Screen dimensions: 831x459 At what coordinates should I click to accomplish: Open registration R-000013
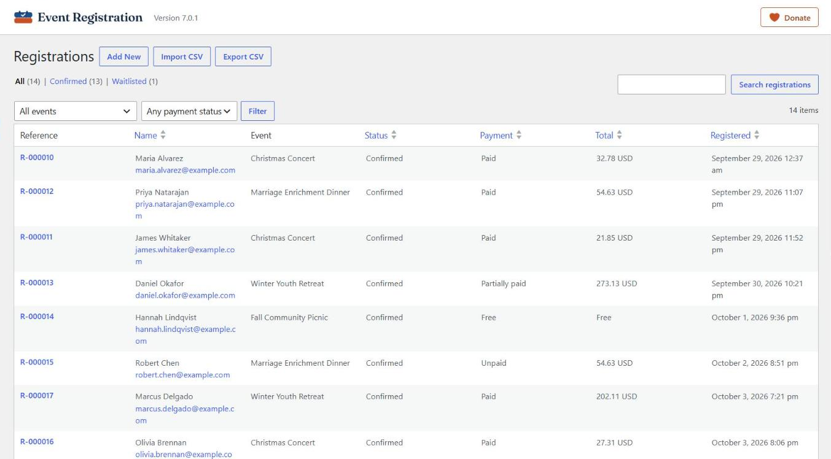point(37,283)
